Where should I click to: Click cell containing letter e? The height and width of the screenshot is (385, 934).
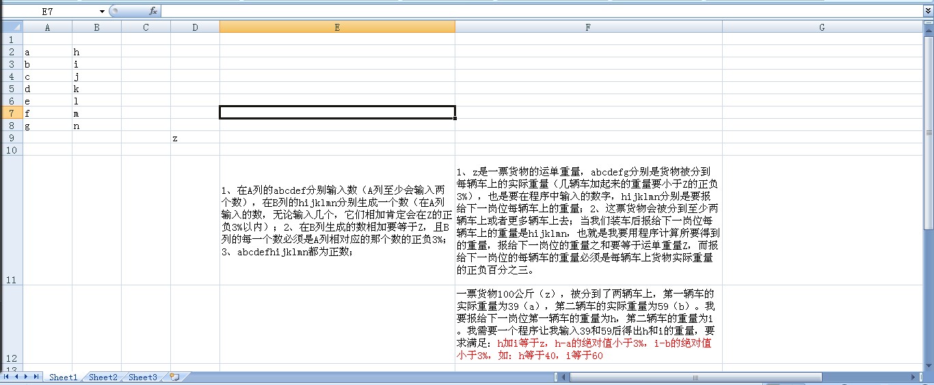point(47,101)
